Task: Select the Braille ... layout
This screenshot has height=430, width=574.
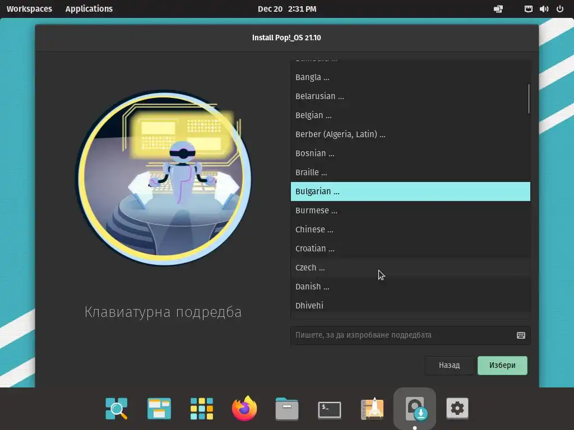Action: 410,172
